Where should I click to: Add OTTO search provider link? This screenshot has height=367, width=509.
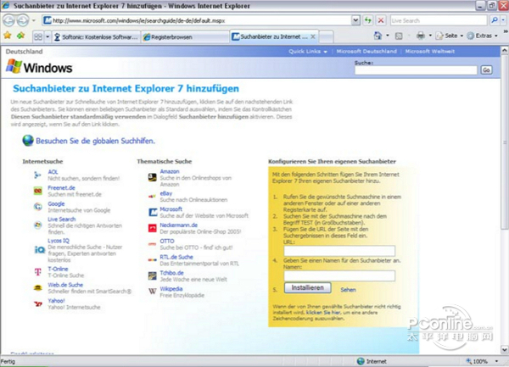(x=167, y=241)
